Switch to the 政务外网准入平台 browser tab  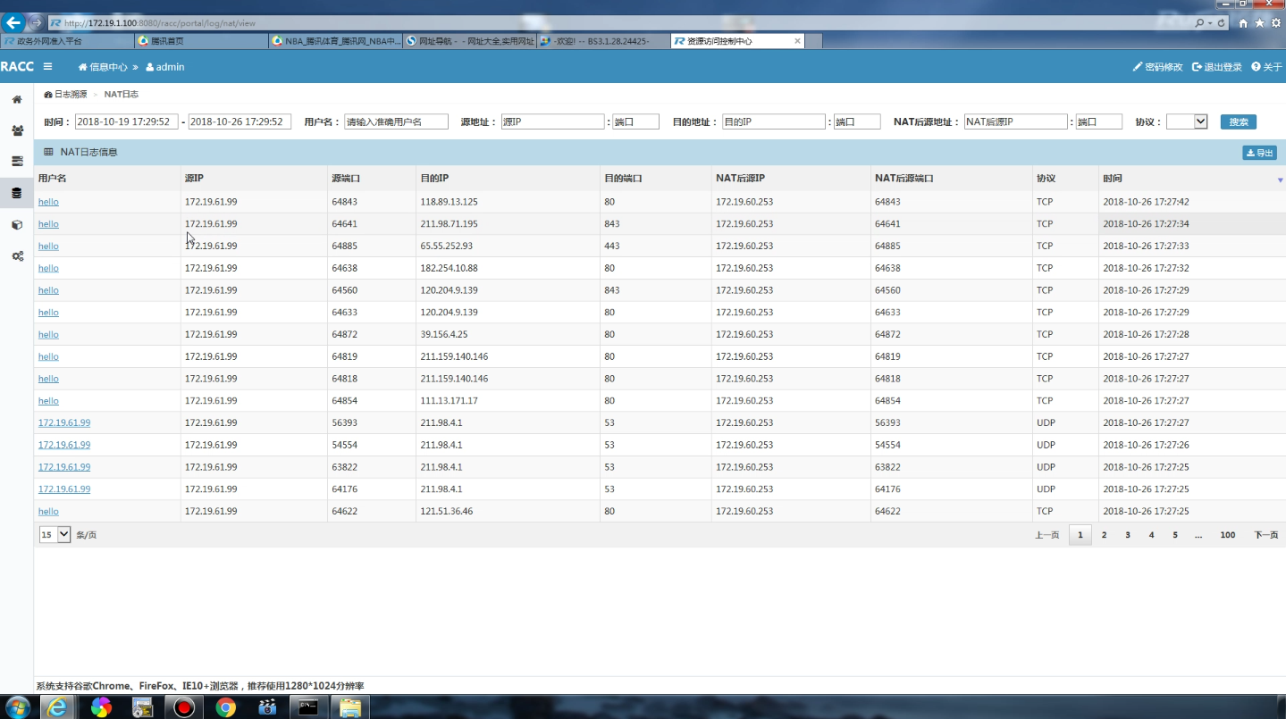tap(67, 41)
